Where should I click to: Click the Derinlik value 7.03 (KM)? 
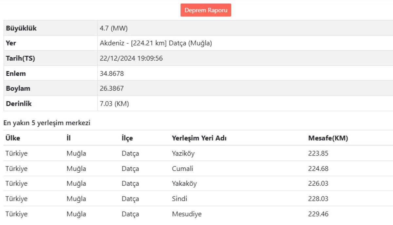tap(114, 104)
